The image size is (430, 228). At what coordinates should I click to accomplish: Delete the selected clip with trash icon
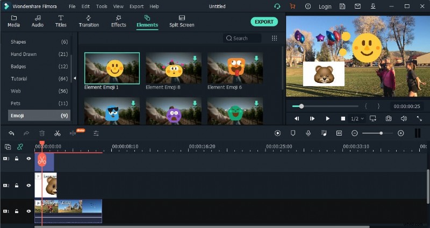[42, 133]
